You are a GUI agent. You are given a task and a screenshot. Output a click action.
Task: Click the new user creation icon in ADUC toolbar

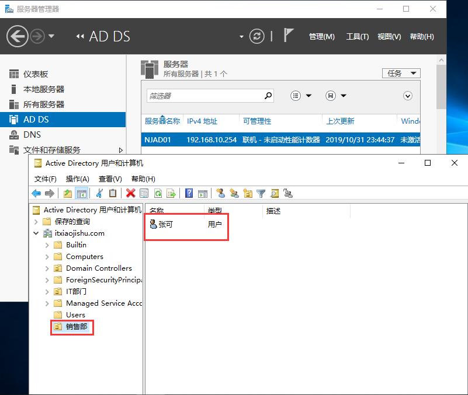click(x=221, y=193)
